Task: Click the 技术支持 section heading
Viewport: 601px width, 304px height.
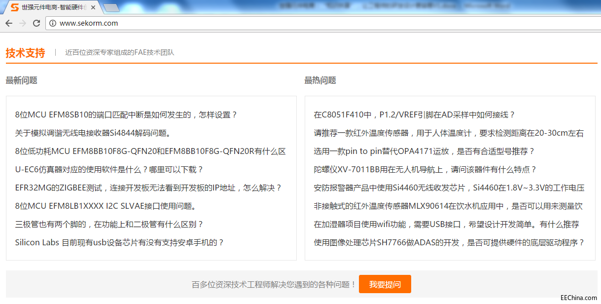Action: [x=25, y=53]
